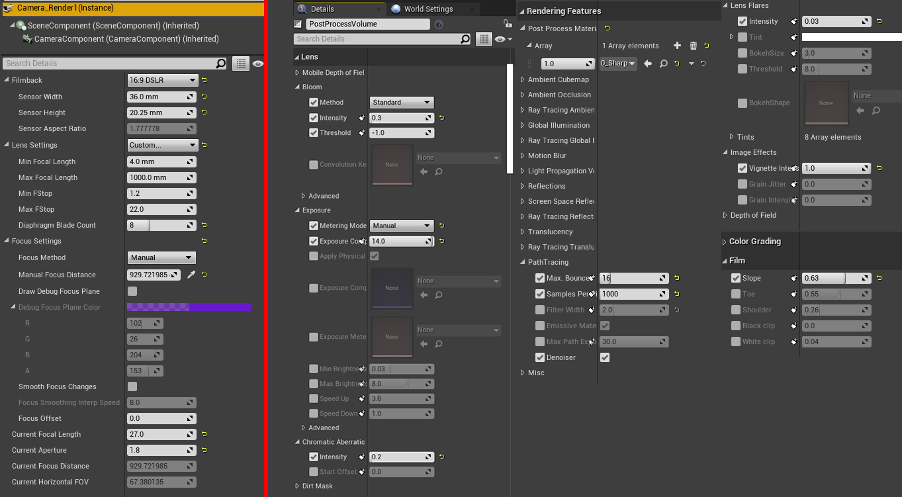
Task: Open the 0_Sharp material asset dropdown
Action: pos(618,64)
